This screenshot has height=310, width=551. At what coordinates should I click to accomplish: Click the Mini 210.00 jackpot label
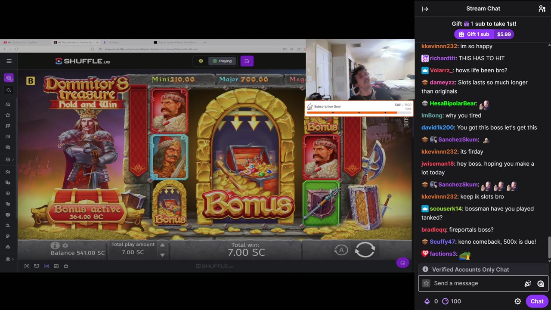coord(173,79)
